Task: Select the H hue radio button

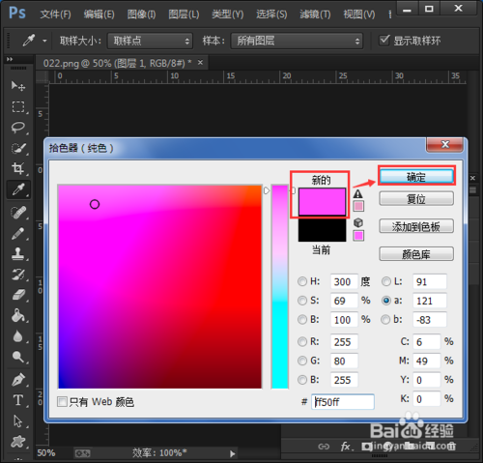Action: tap(302, 281)
